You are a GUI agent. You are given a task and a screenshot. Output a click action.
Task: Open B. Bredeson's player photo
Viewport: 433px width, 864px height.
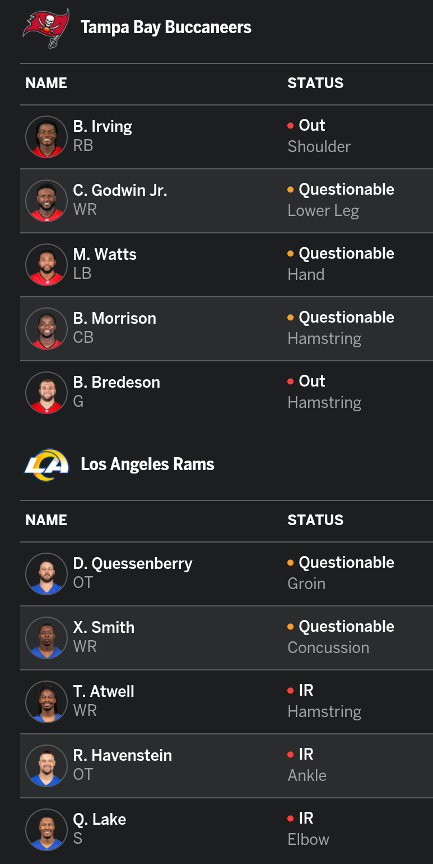pyautogui.click(x=46, y=393)
